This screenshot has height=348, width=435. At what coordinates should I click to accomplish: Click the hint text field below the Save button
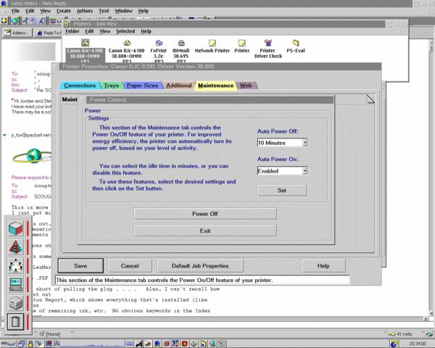[x=202, y=280]
